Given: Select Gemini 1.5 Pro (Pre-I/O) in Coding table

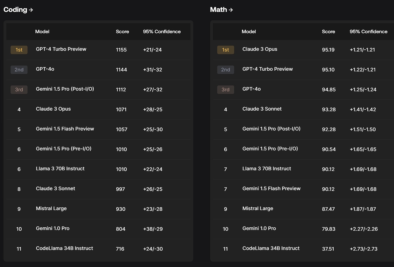Looking at the screenshot, I should [x=64, y=149].
